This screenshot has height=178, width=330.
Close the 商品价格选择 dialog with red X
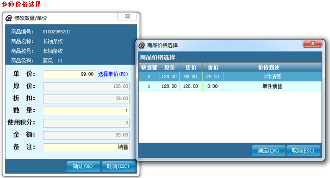[312, 44]
